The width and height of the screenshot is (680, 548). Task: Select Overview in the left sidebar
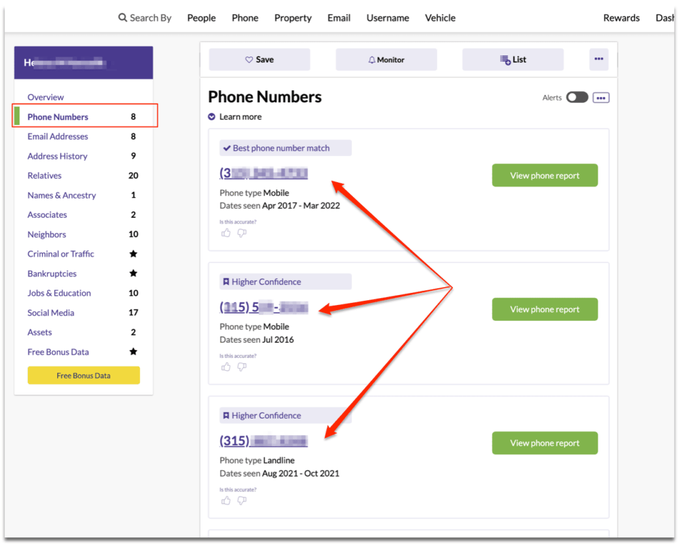point(45,97)
